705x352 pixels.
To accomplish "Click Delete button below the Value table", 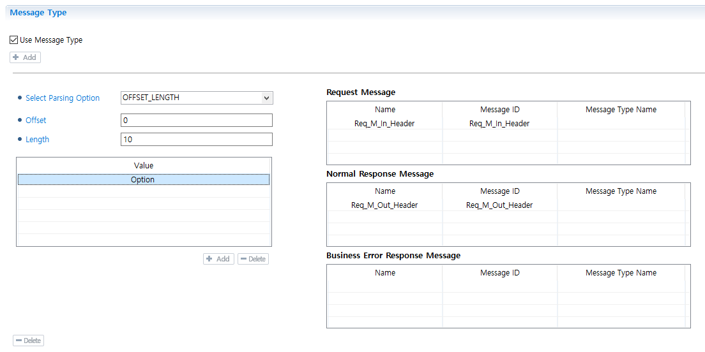I will [253, 259].
